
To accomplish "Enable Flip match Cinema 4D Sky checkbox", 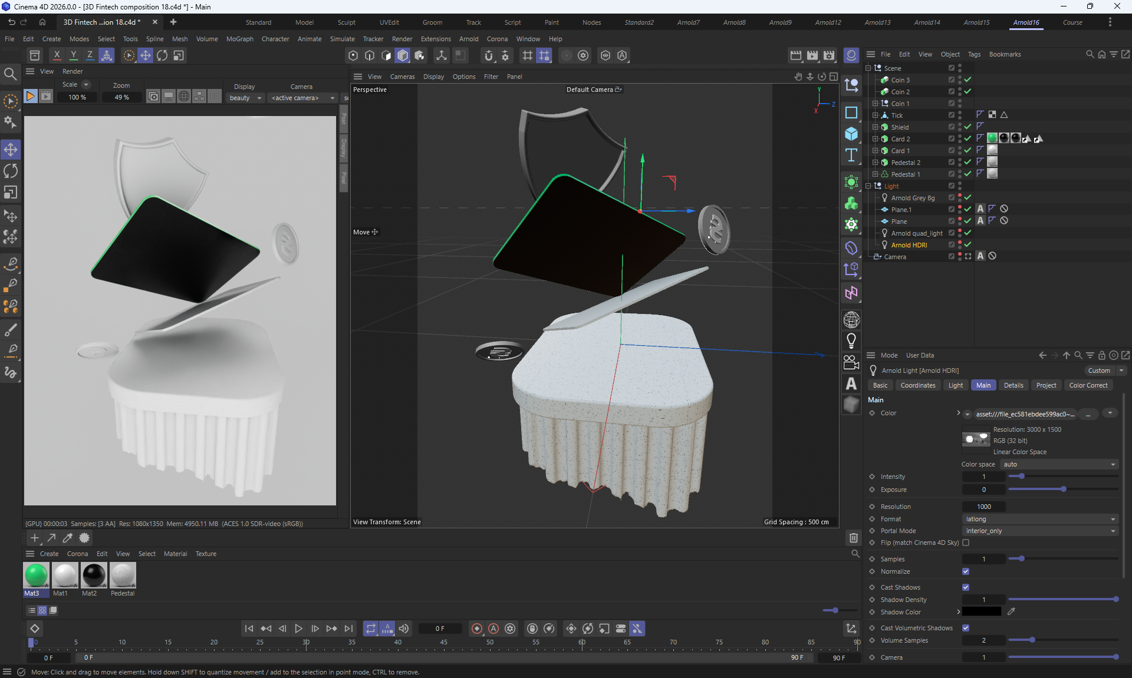I will tap(966, 543).
